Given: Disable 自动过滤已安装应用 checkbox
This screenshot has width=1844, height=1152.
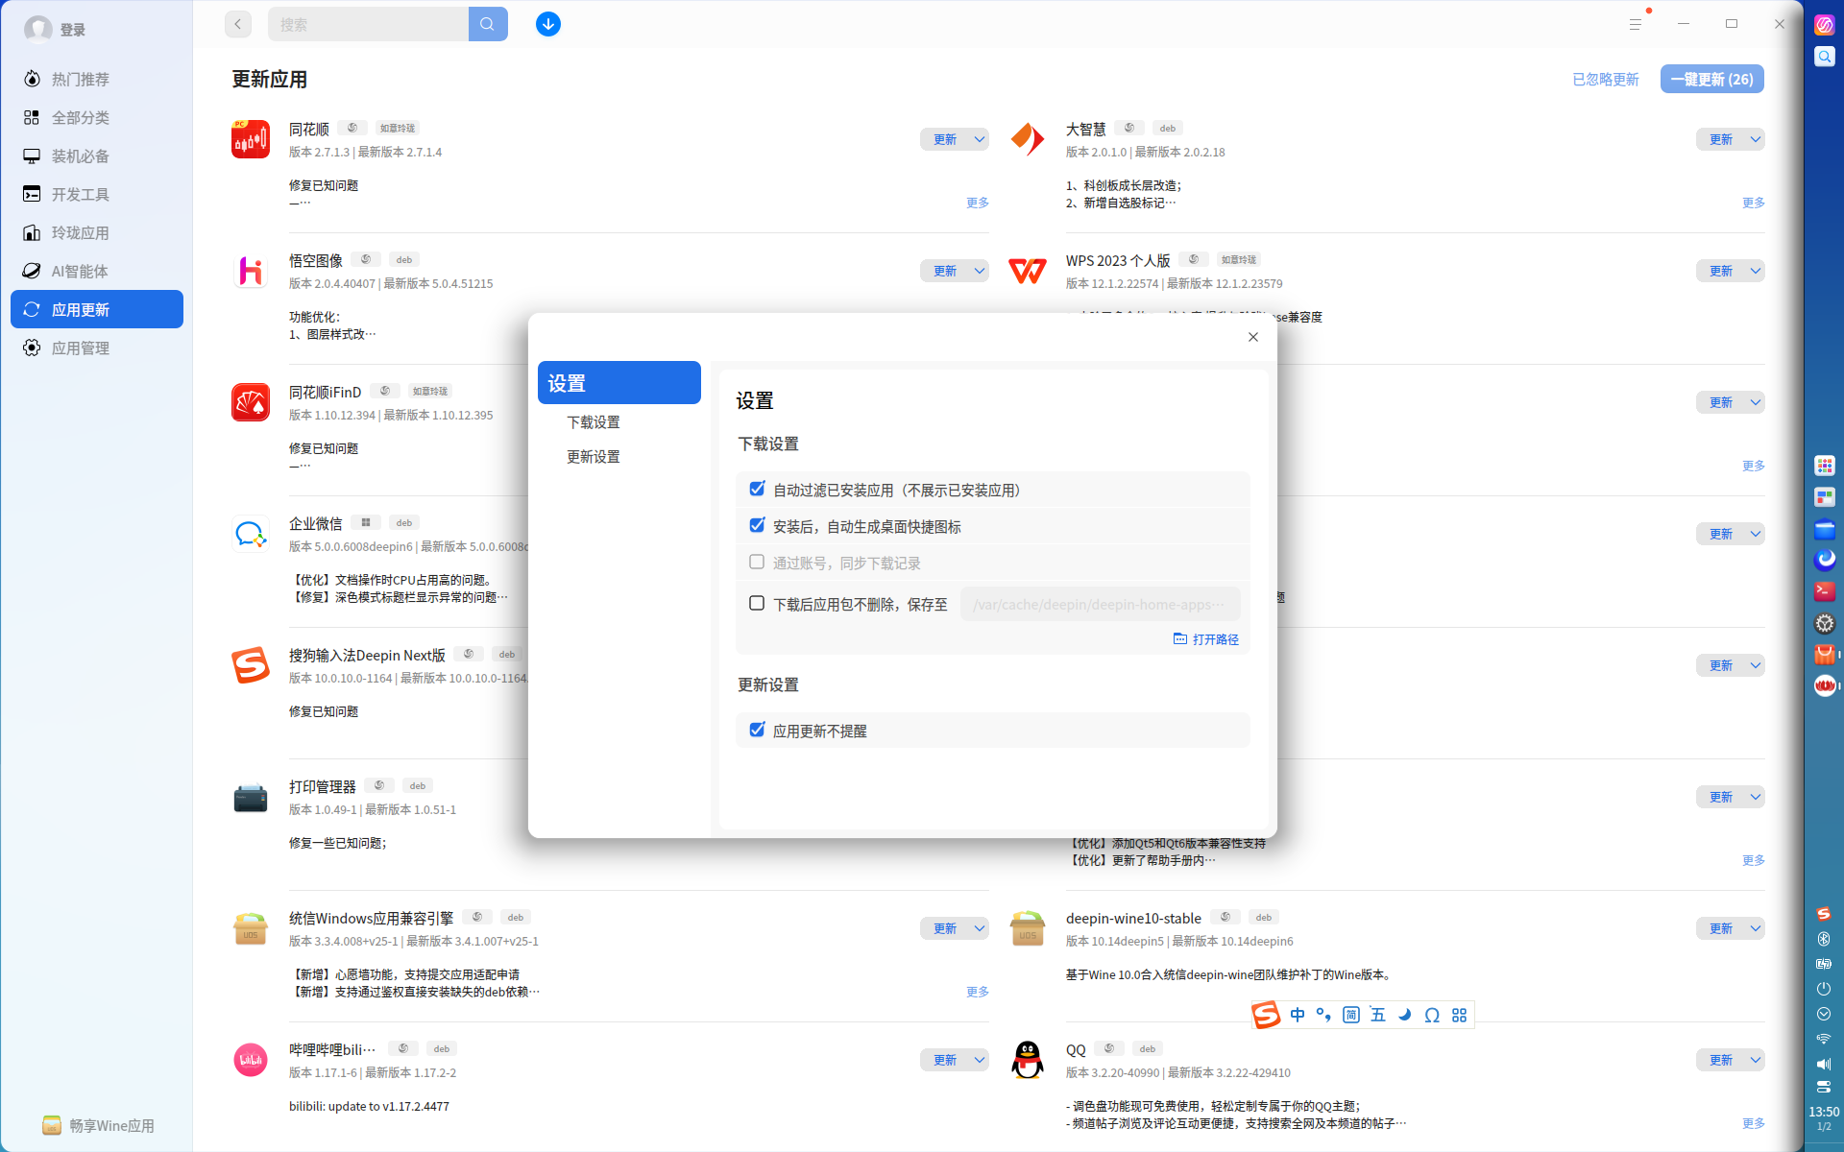Looking at the screenshot, I should (757, 489).
